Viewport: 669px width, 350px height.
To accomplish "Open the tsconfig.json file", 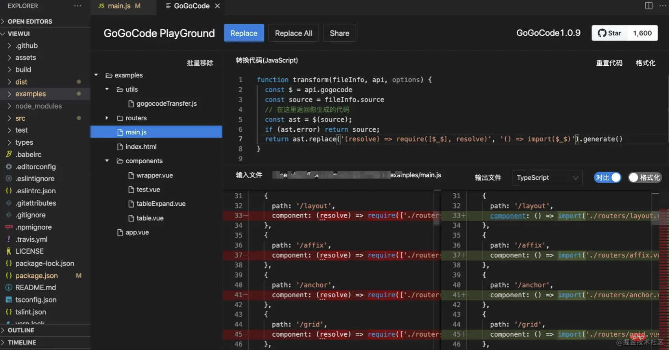I will click(36, 300).
